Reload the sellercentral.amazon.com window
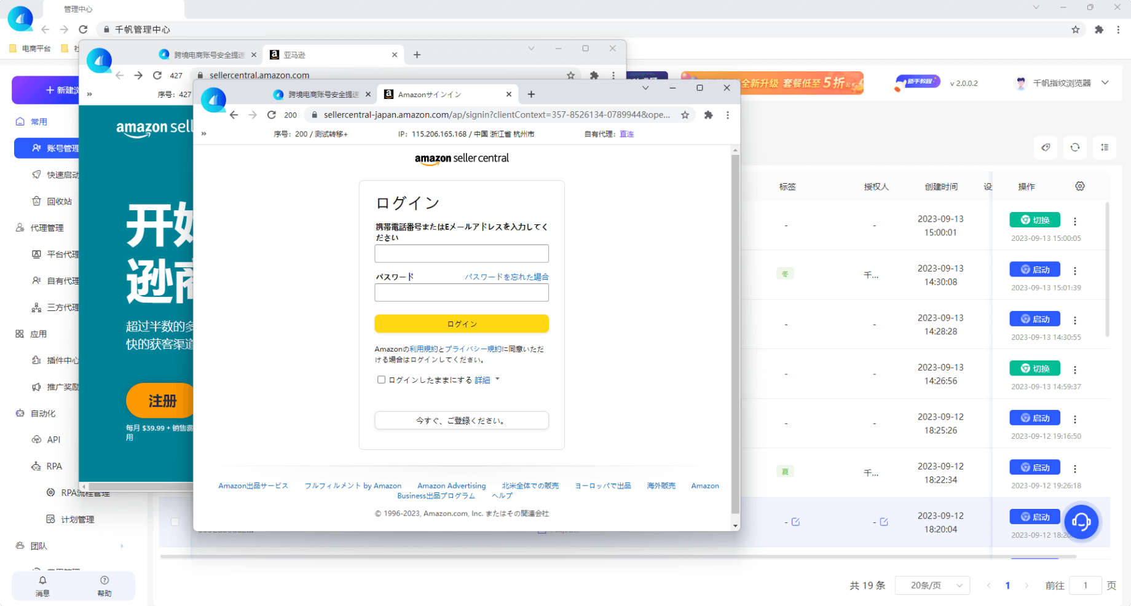This screenshot has width=1131, height=606. tap(157, 75)
